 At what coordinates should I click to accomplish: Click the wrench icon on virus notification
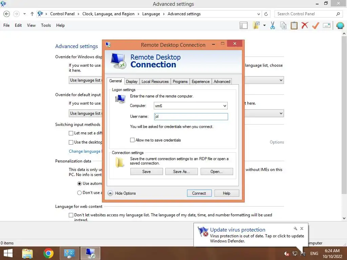[x=295, y=229]
